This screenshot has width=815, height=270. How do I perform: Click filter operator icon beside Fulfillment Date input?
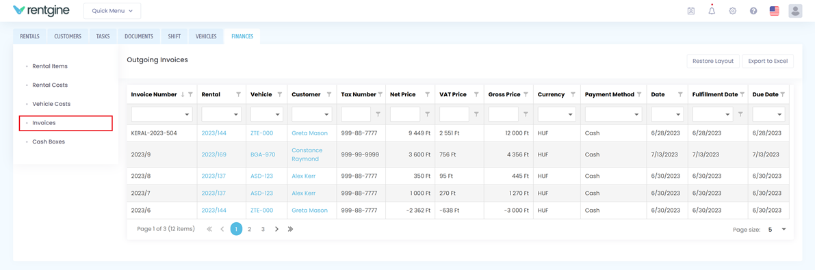coord(740,114)
